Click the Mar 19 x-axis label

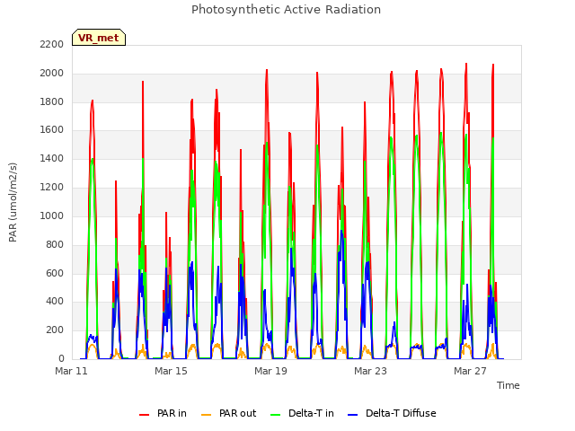[270, 371]
